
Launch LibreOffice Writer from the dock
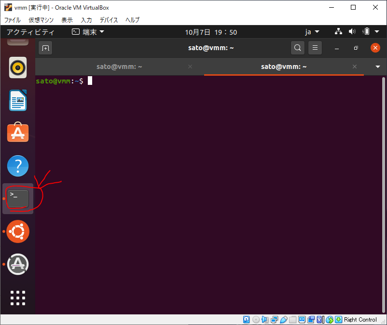point(18,100)
